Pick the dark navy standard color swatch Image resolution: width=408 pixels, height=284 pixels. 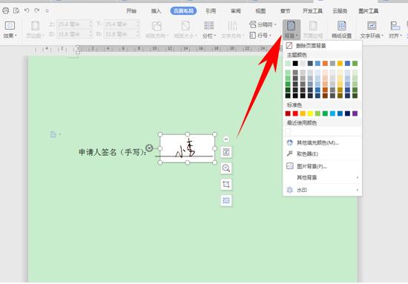(x=347, y=113)
